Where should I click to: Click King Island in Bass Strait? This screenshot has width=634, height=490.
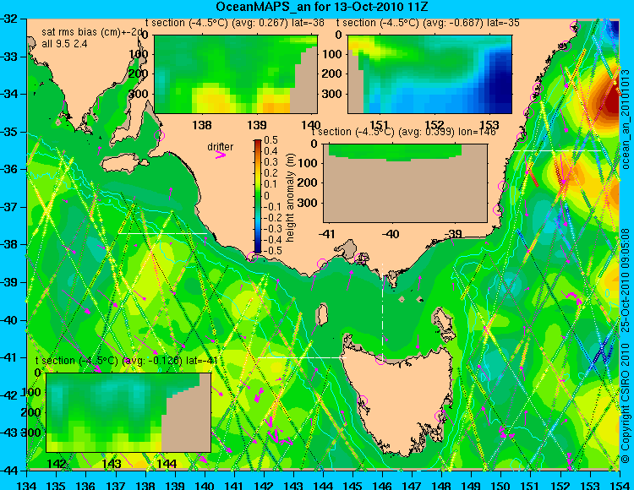tap(322, 315)
